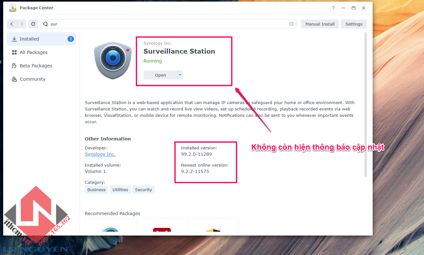Clear the search field with the X icon

(x=291, y=24)
